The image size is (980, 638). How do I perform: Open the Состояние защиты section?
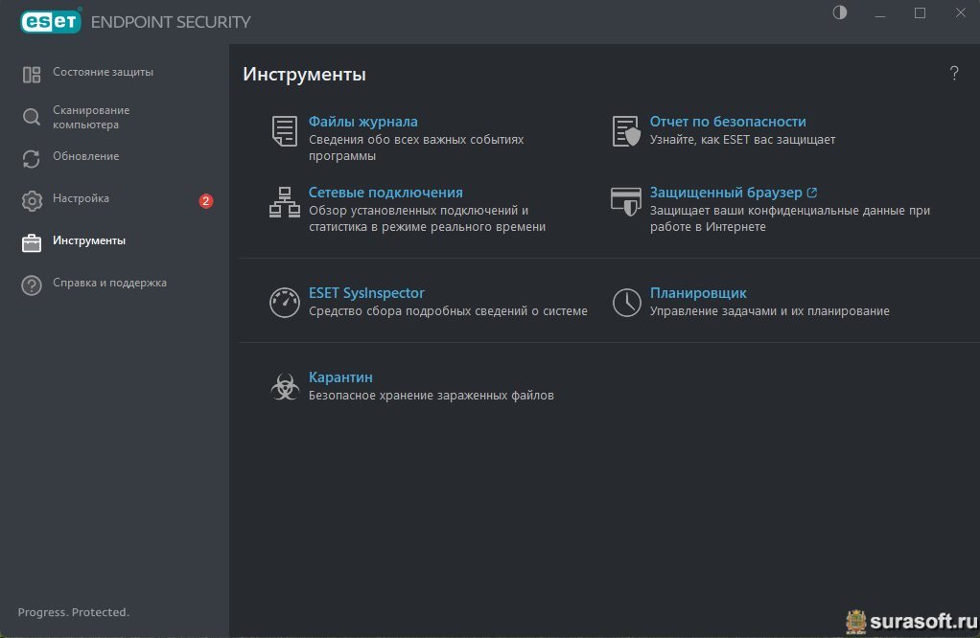coord(103,73)
